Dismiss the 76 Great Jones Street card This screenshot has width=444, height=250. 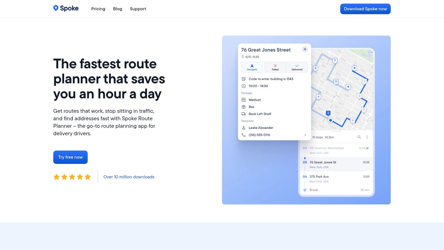[305, 49]
